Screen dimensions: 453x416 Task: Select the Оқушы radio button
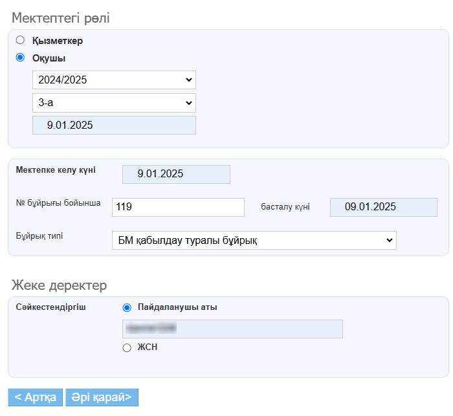point(20,58)
